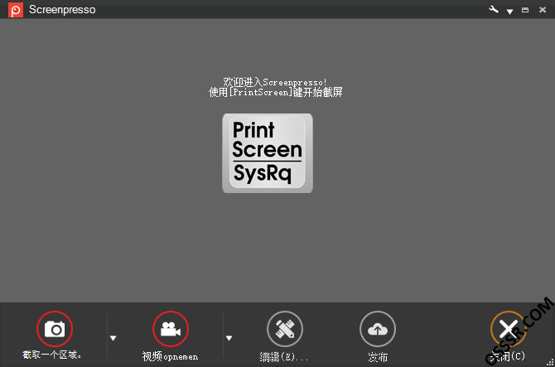Open settings via the wrench icon
The height and width of the screenshot is (367, 555).
[x=494, y=10]
